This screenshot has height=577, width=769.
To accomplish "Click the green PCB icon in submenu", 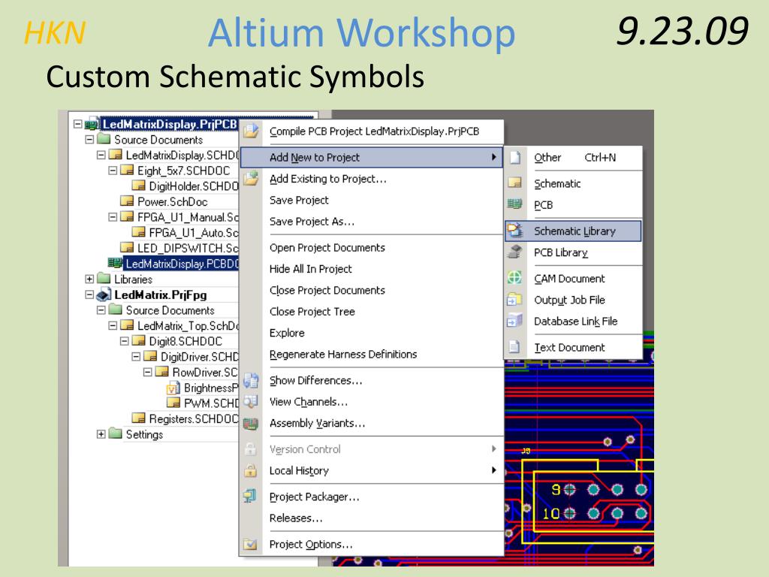I will (514, 204).
